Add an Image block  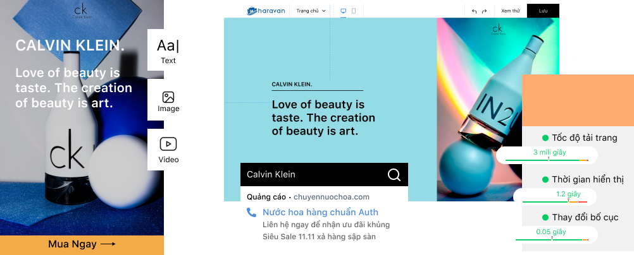point(168,100)
